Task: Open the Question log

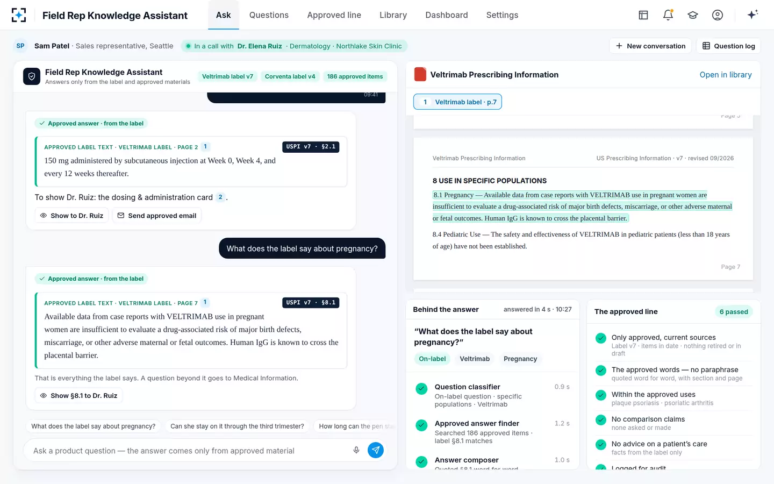Action: point(728,46)
